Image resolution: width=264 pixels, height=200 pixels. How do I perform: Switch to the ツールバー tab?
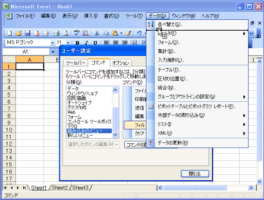click(x=76, y=63)
